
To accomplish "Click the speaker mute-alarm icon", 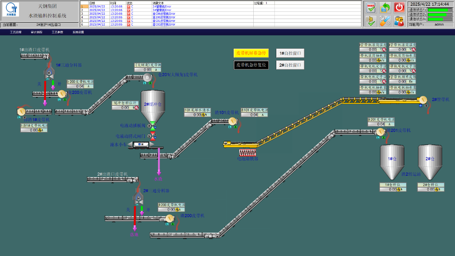I will click(x=371, y=21).
